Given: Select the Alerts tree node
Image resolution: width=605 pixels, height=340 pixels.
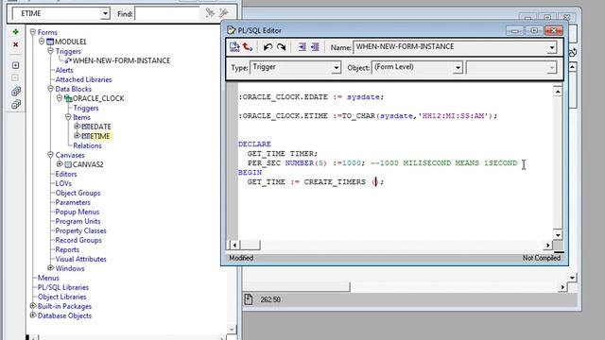Looking at the screenshot, I should (64, 70).
